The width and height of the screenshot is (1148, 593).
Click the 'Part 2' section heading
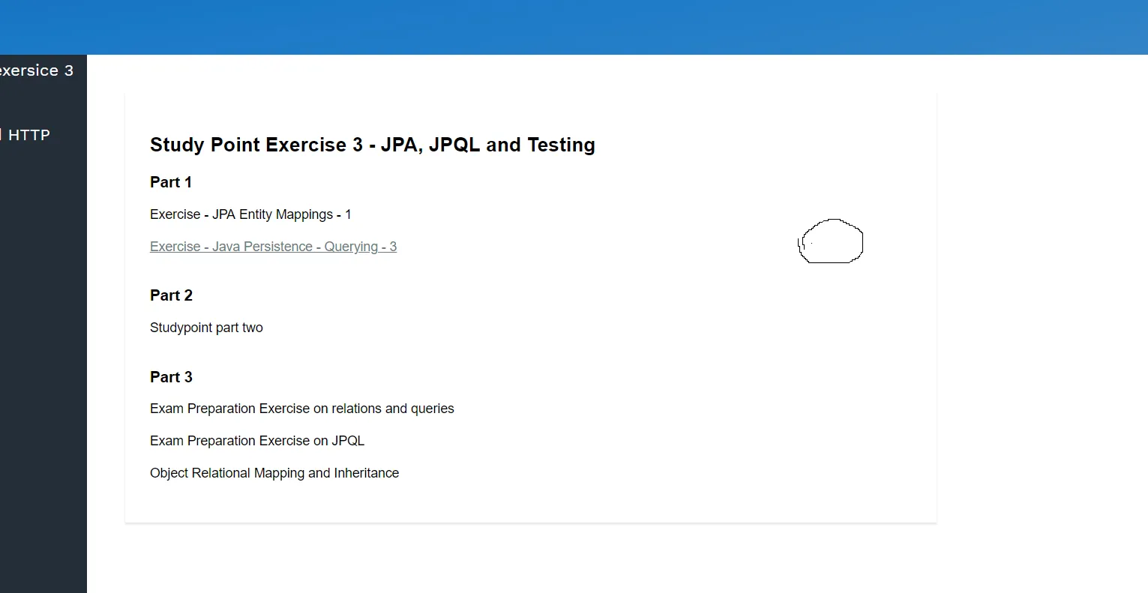click(x=171, y=295)
